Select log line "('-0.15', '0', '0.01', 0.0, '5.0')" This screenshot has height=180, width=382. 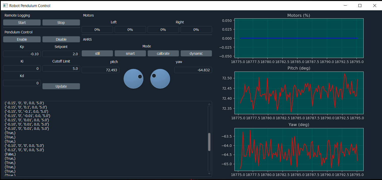[x=27, y=120]
